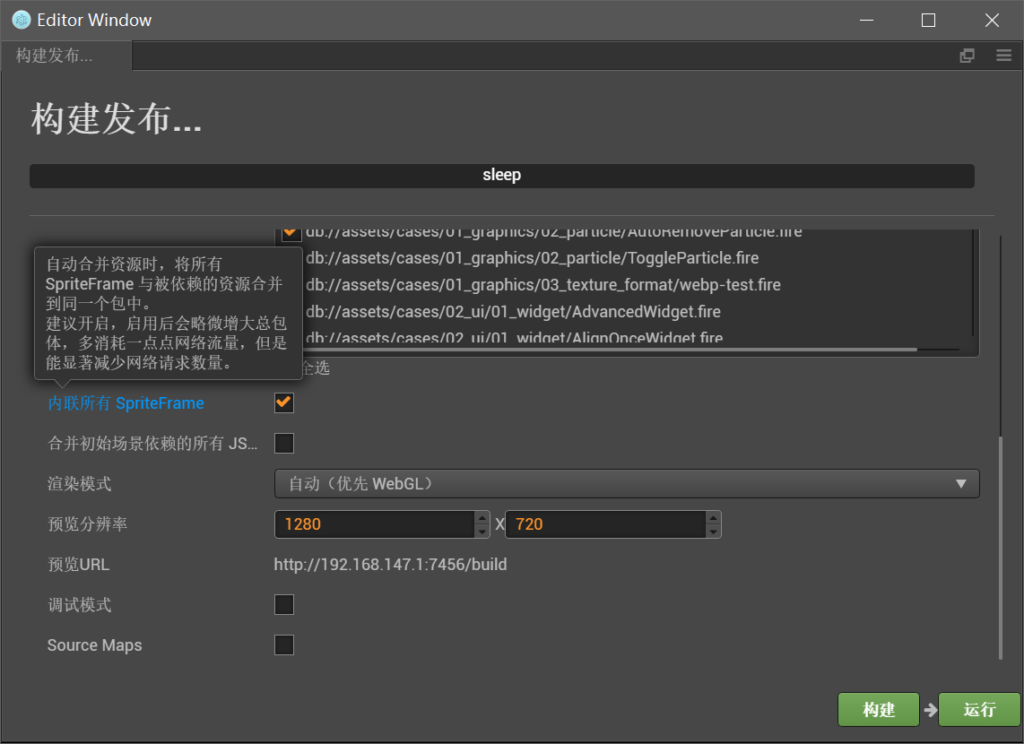
Task: Enable the Source Maps checkbox
Action: 284,645
